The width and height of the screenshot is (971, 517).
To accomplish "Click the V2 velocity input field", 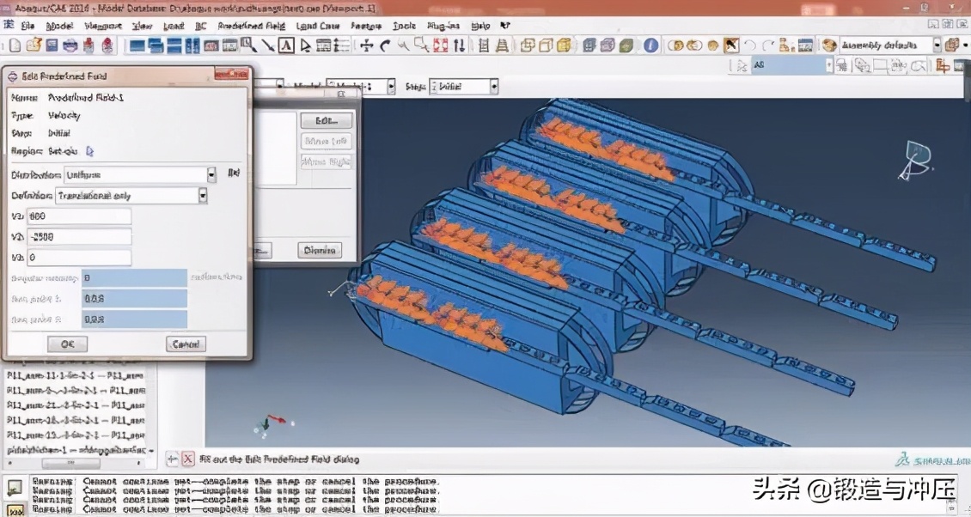I will tap(79, 236).
